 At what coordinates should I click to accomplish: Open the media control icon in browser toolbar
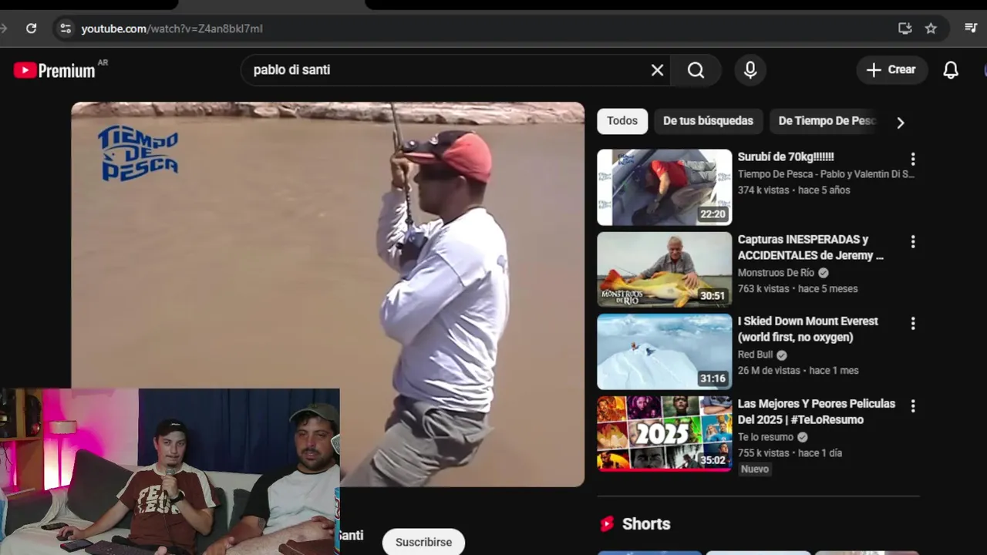(971, 29)
